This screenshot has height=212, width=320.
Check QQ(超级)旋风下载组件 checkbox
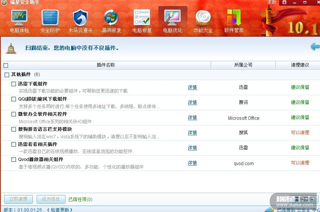click(14, 99)
